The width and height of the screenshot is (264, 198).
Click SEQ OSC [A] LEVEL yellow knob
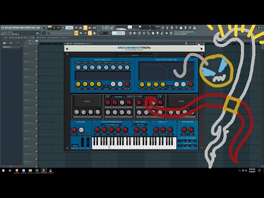(x=99, y=84)
